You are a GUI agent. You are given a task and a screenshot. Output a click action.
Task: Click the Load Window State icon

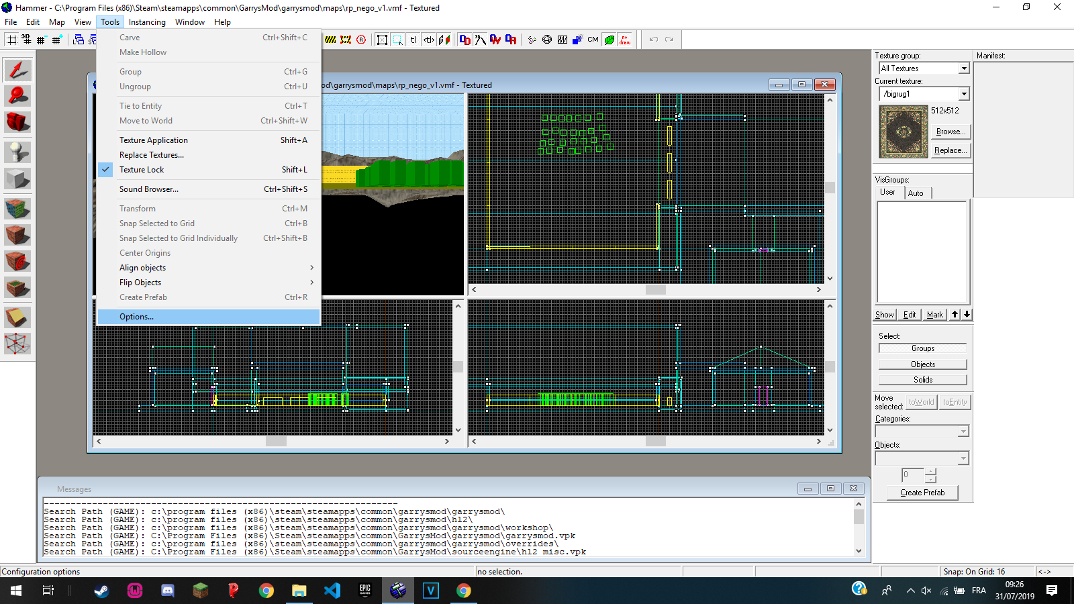click(x=79, y=40)
